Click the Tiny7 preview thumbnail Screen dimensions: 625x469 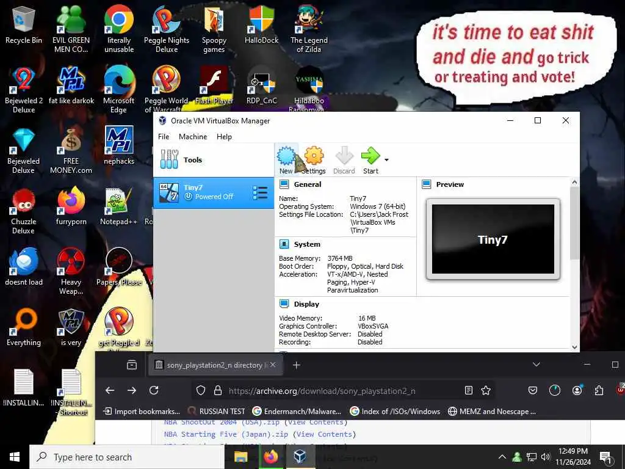pos(493,239)
